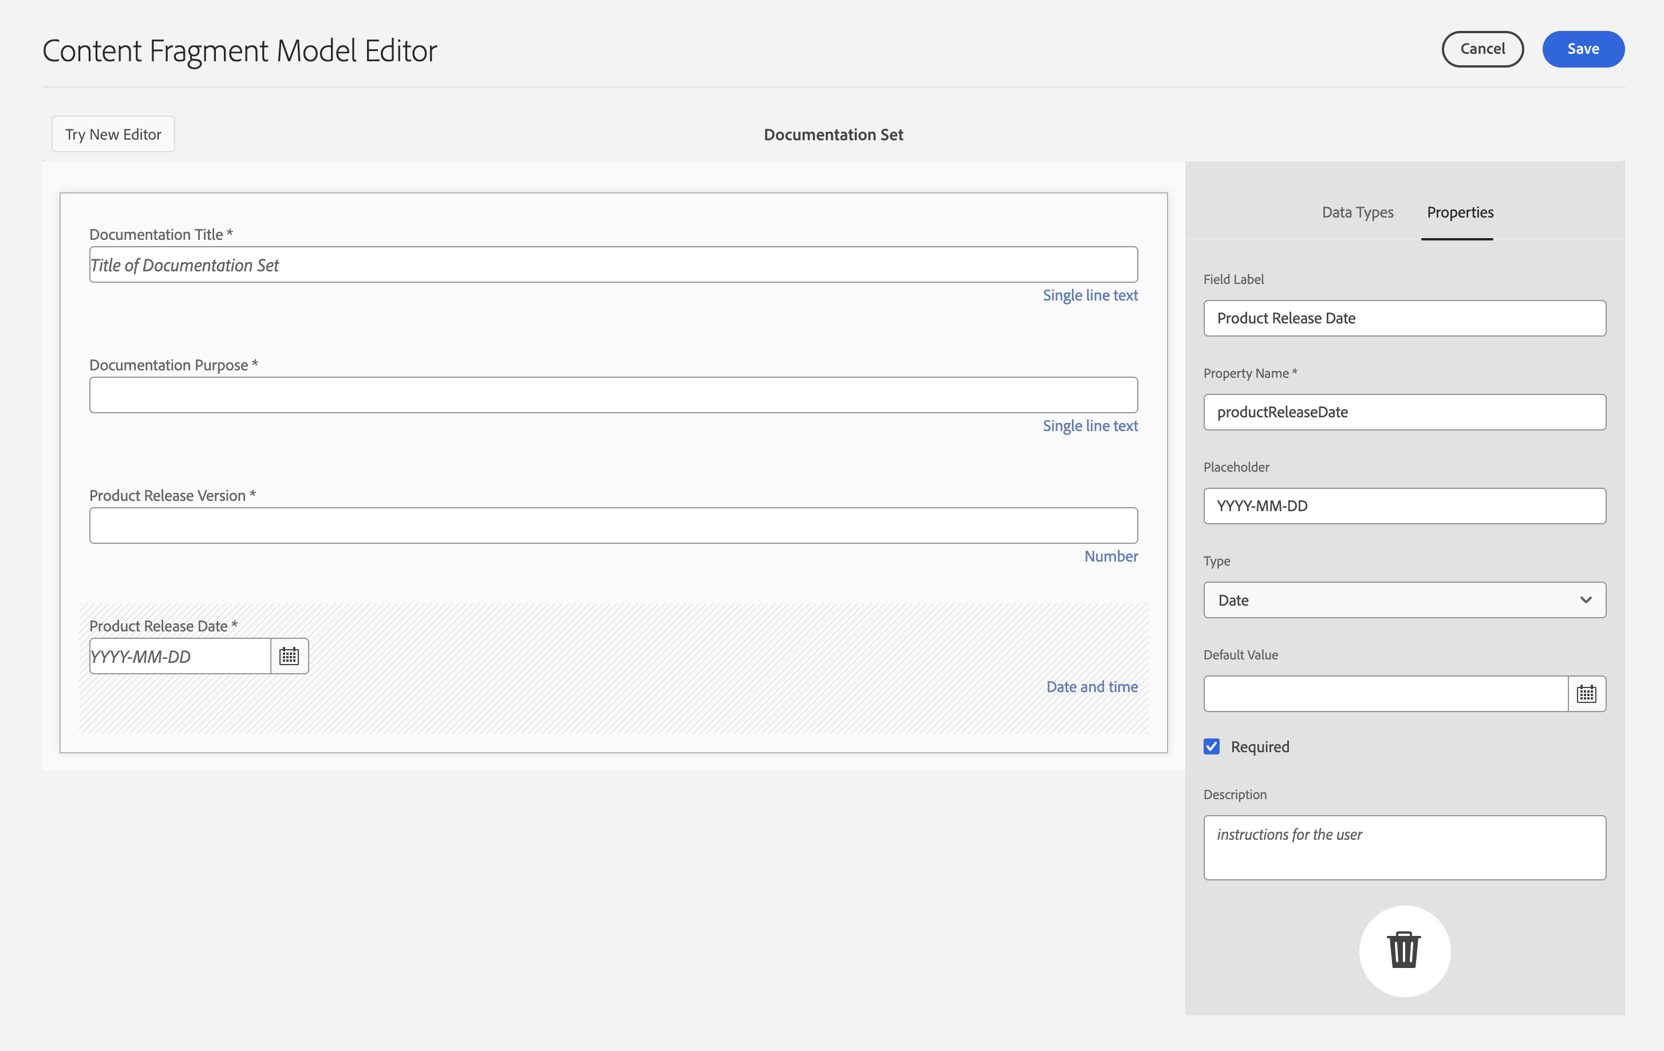This screenshot has width=1664, height=1051.
Task: Select the Product Release Version number field
Action: click(x=613, y=525)
